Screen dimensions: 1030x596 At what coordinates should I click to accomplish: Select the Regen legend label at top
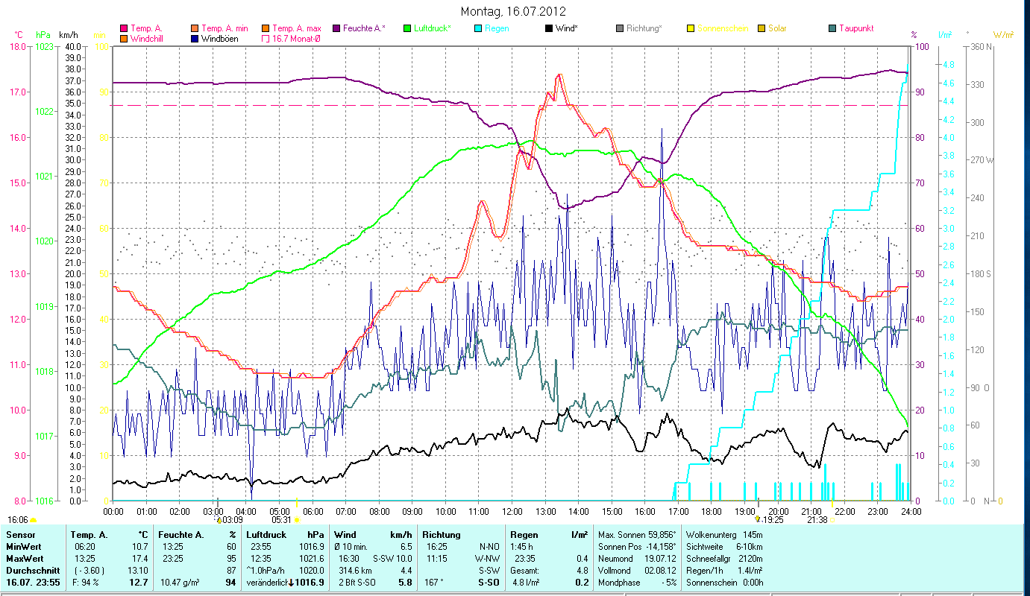497,28
